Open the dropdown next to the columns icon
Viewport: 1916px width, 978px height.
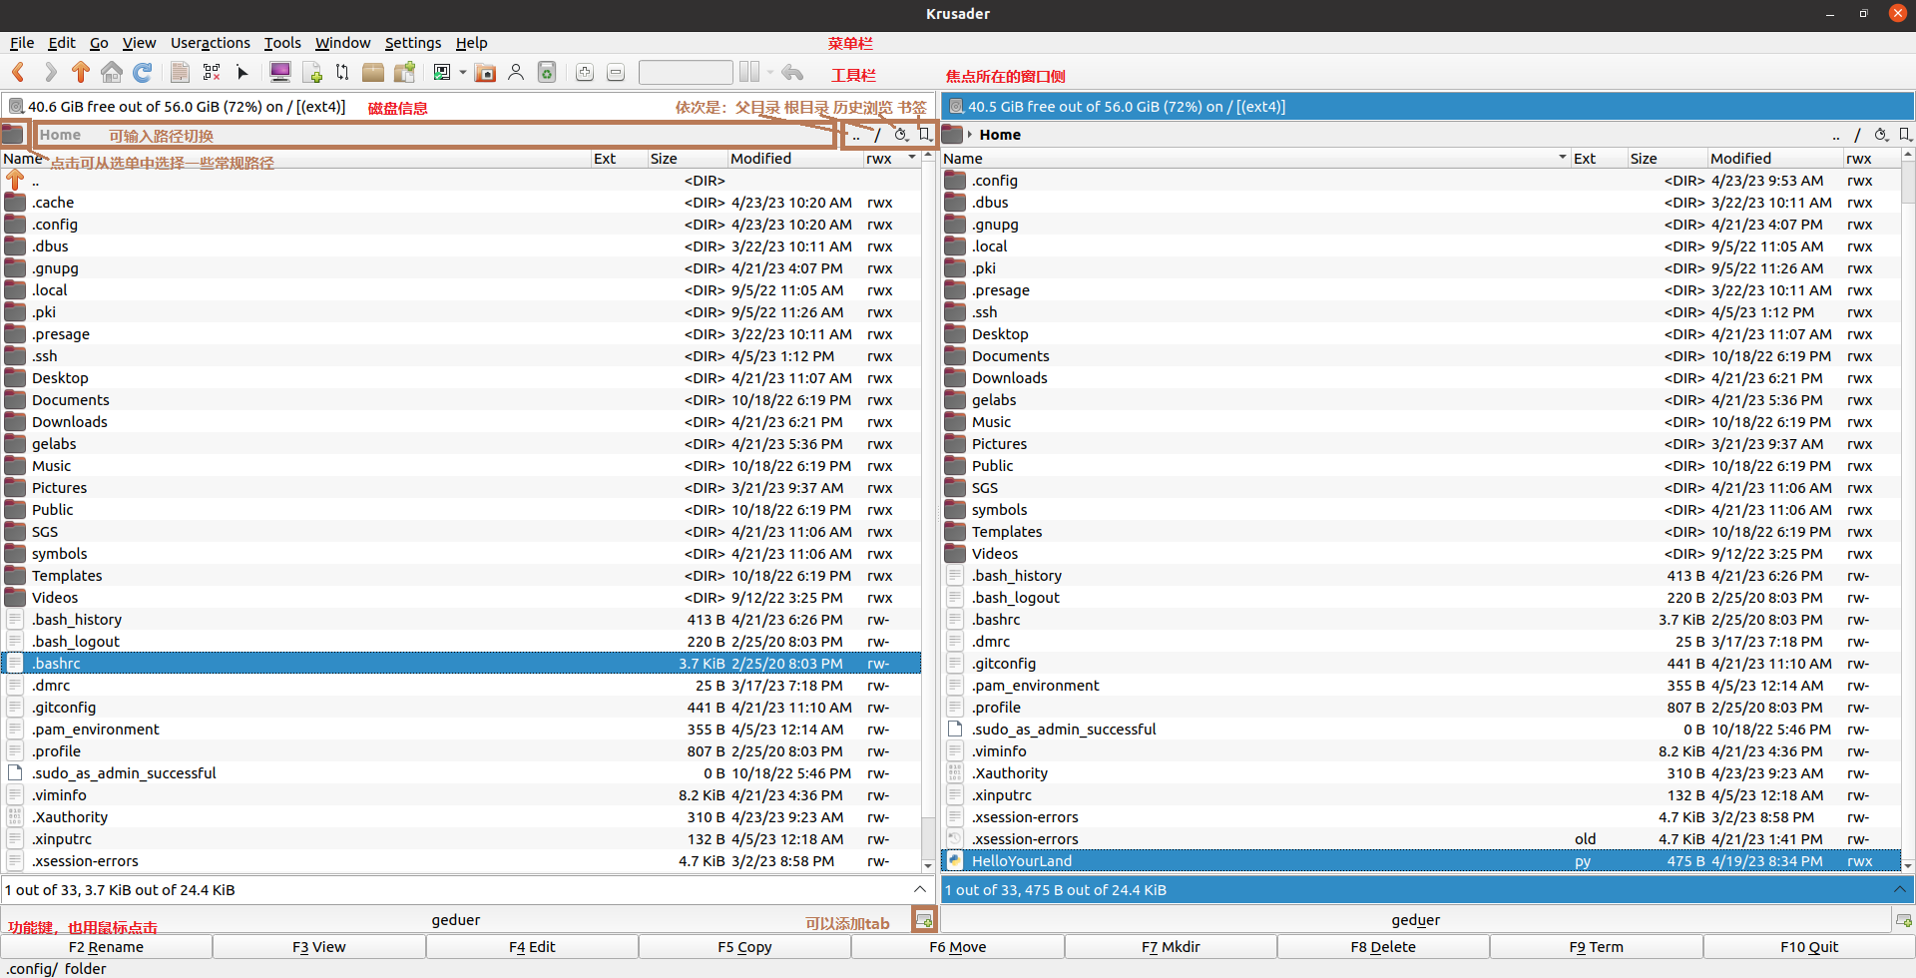pos(770,72)
